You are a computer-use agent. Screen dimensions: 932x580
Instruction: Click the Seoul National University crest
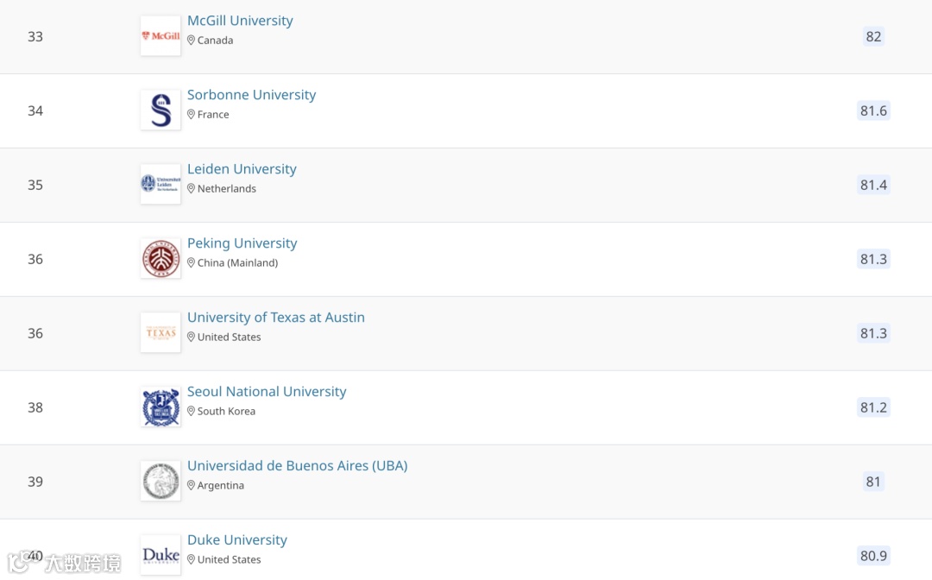pos(161,407)
